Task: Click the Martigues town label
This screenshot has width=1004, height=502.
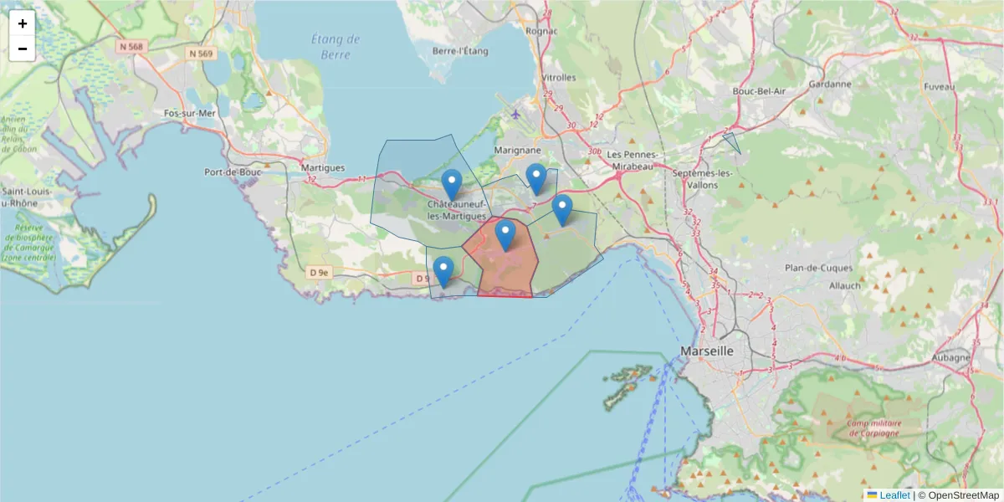Action: click(x=322, y=168)
